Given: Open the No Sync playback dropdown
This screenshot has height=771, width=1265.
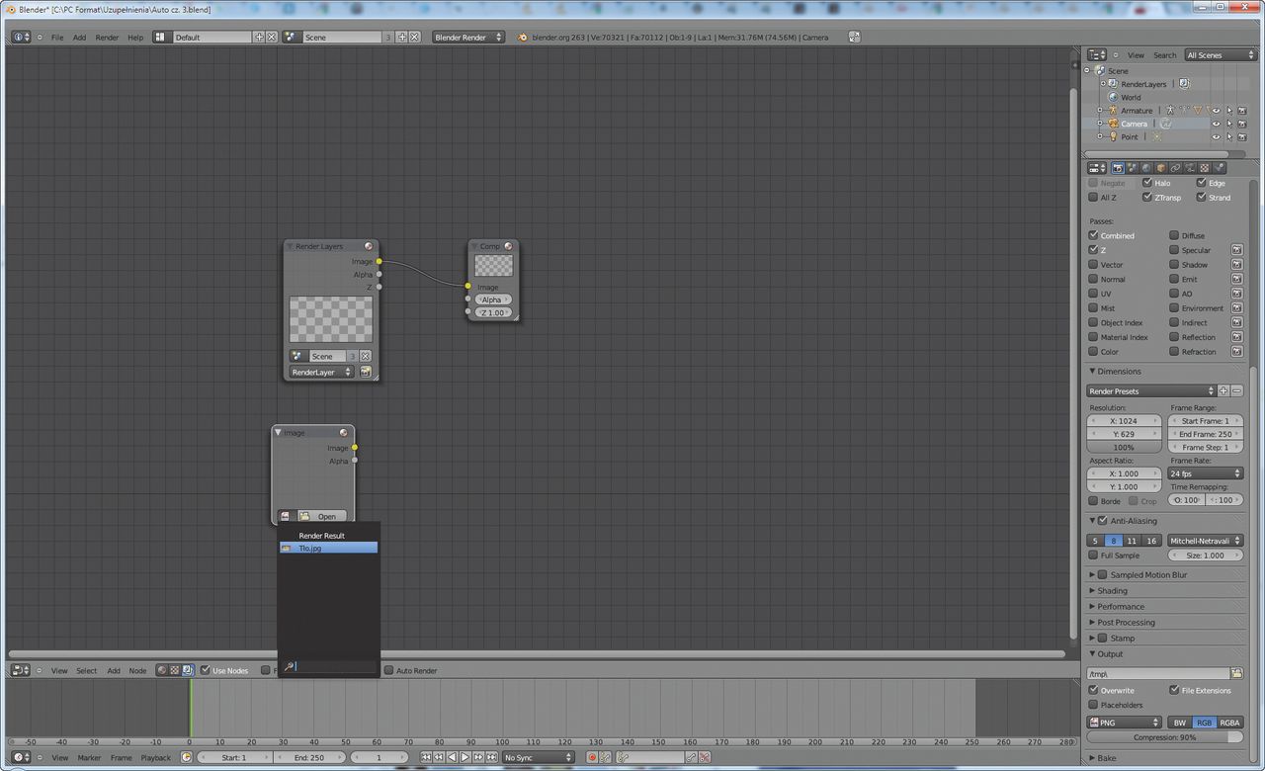Looking at the screenshot, I should pyautogui.click(x=539, y=758).
